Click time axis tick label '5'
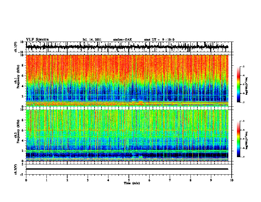Viewport: 261px width, 202px height. [129, 180]
